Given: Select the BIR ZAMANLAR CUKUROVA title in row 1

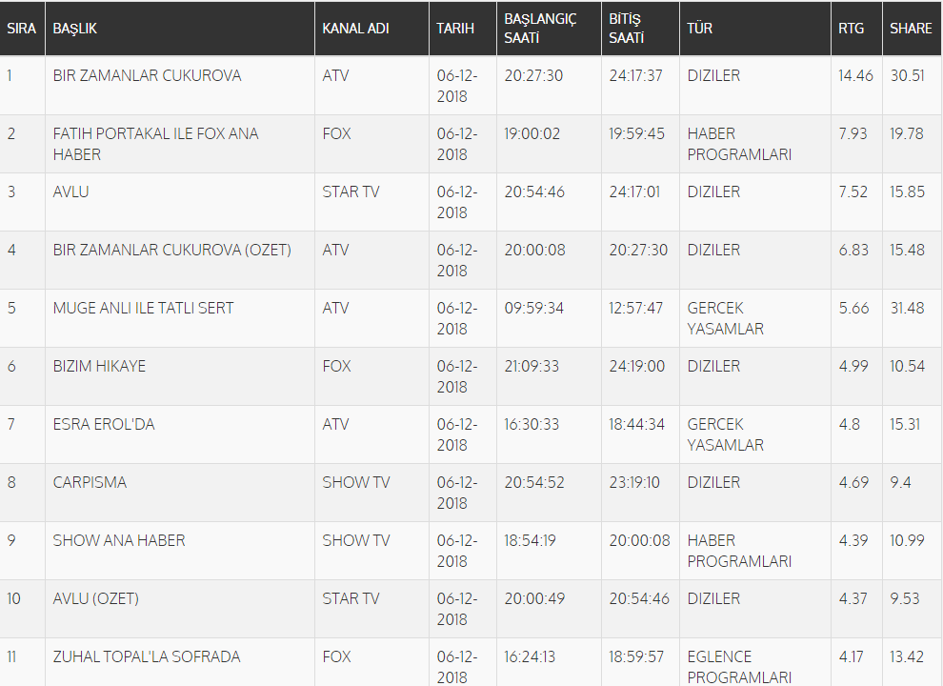Looking at the screenshot, I should tap(147, 76).
